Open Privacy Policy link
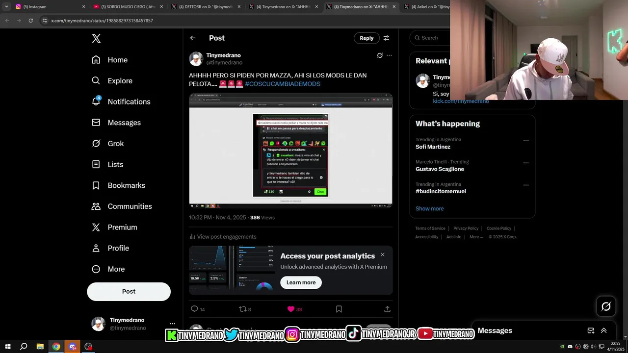 [466, 228]
